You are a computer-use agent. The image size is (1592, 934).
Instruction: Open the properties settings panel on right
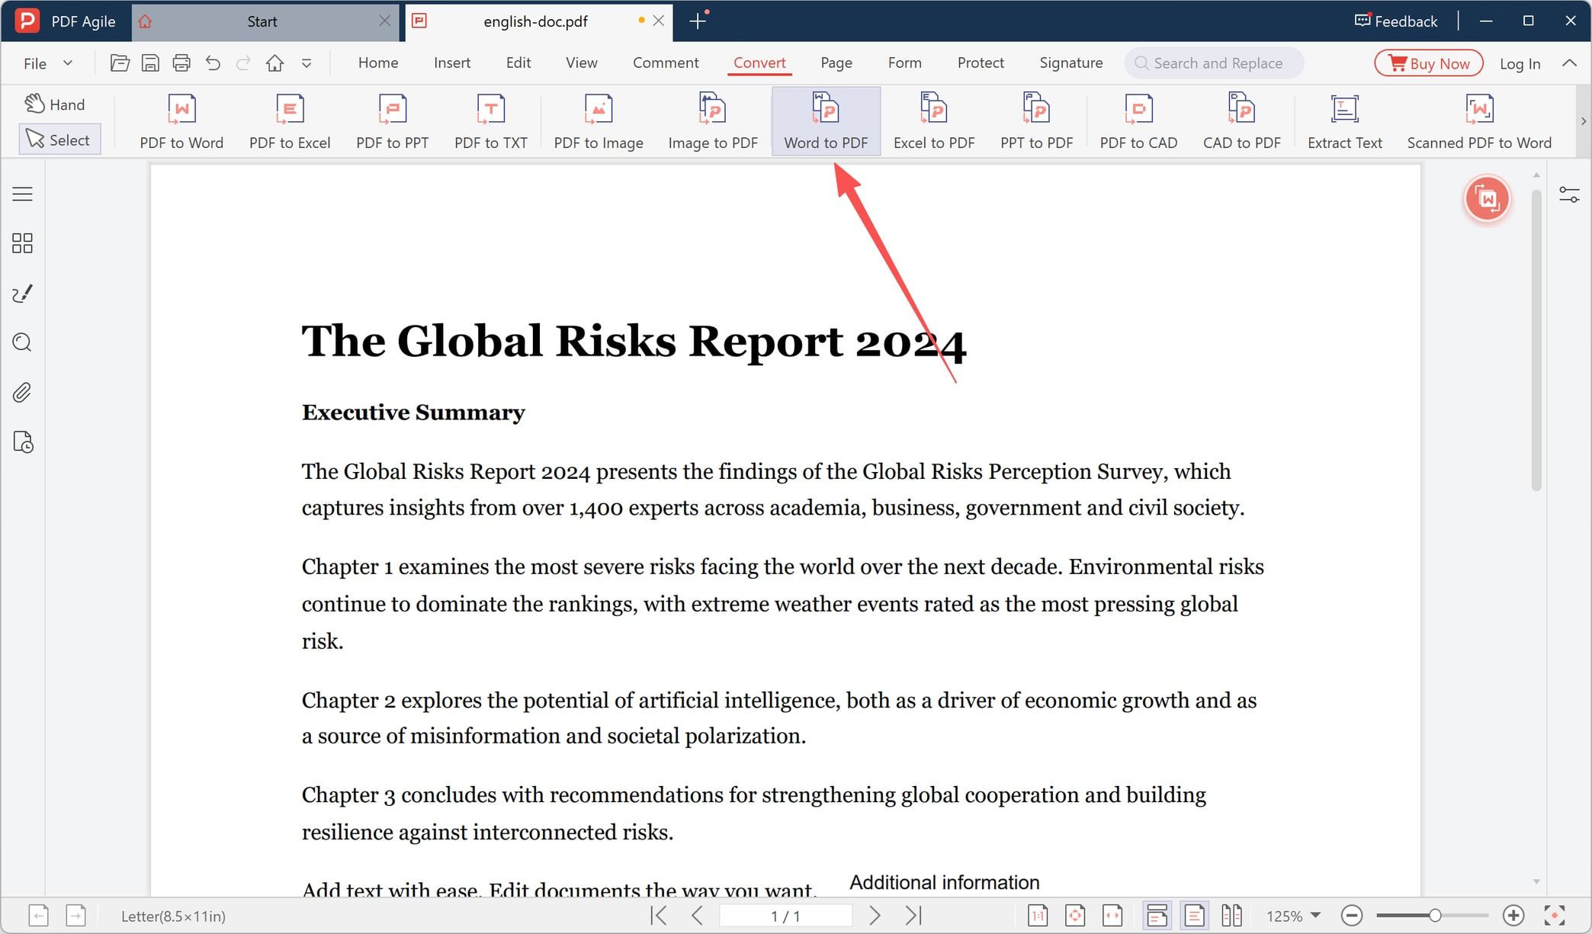(x=1569, y=195)
